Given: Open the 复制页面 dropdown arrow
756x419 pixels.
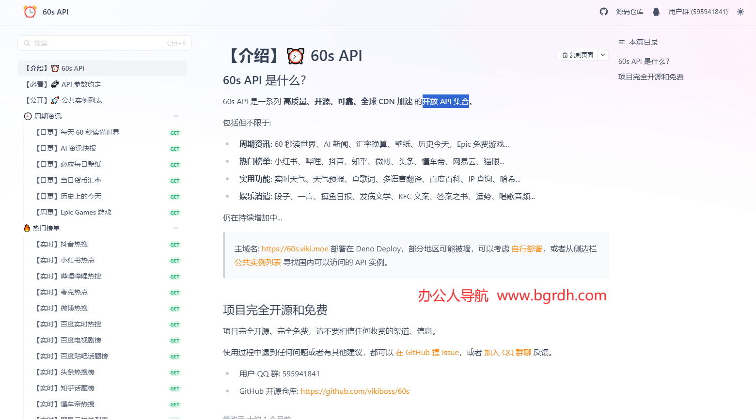Looking at the screenshot, I should [602, 55].
